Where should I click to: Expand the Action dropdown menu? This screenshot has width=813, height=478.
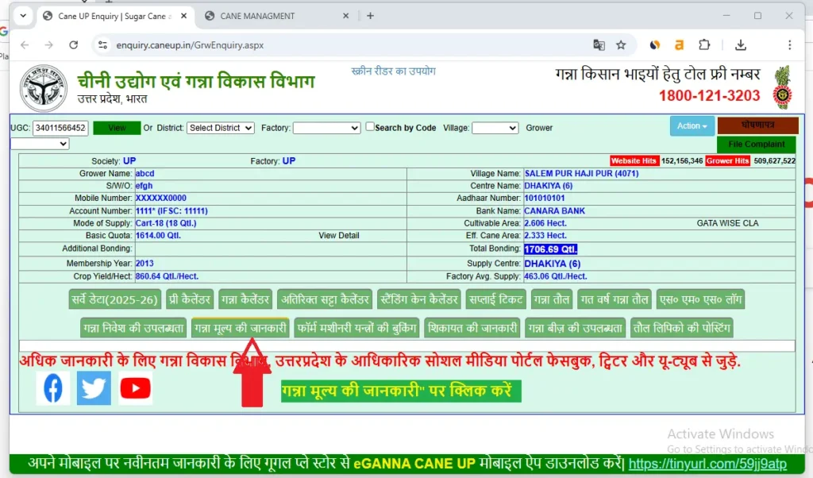point(692,125)
